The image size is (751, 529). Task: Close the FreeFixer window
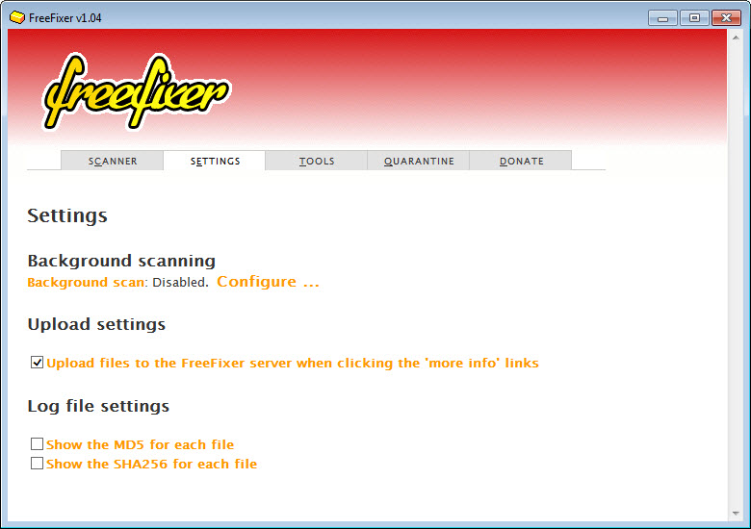726,17
